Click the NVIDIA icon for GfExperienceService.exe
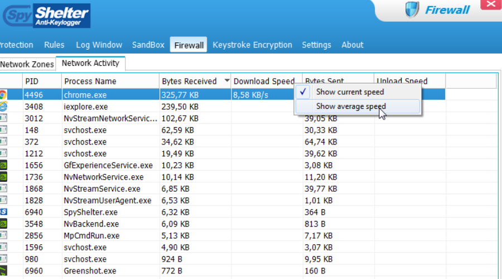The height and width of the screenshot is (279, 502). click(3, 165)
